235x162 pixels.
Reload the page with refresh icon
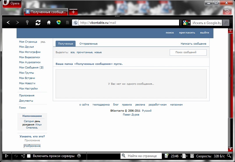[x=38, y=23]
